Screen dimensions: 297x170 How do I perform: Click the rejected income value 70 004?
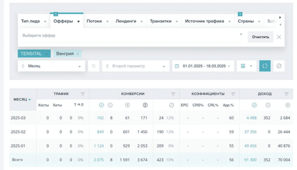point(284,160)
